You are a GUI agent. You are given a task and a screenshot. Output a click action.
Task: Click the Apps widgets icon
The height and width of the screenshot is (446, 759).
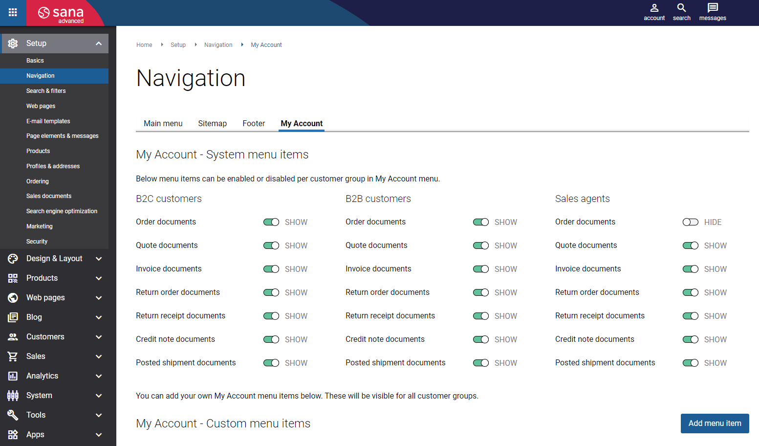pyautogui.click(x=13, y=435)
